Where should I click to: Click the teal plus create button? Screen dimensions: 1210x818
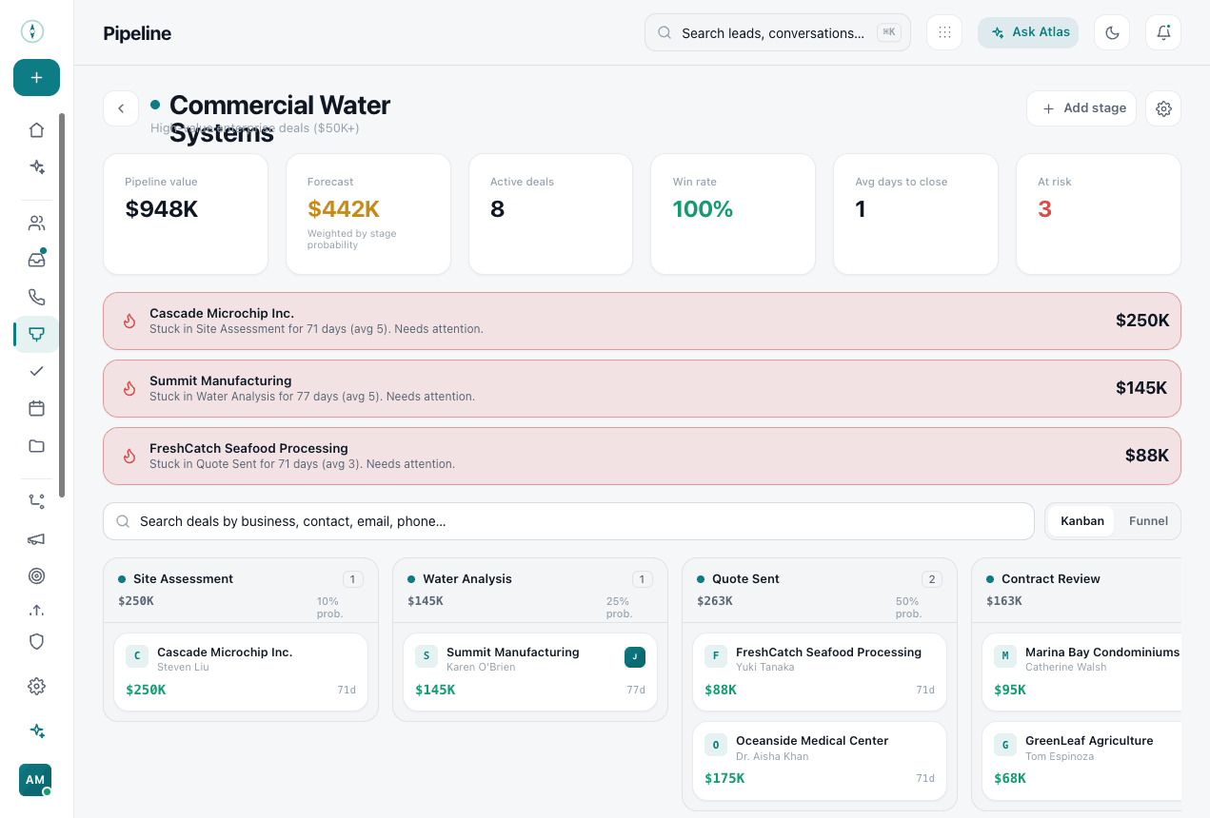(36, 78)
